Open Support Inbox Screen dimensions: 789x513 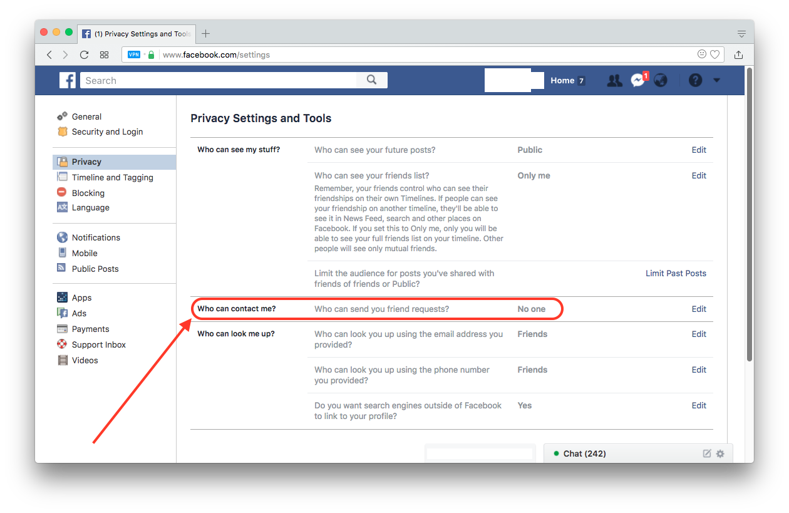tap(99, 345)
